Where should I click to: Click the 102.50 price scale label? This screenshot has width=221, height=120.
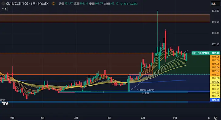click(216, 44)
